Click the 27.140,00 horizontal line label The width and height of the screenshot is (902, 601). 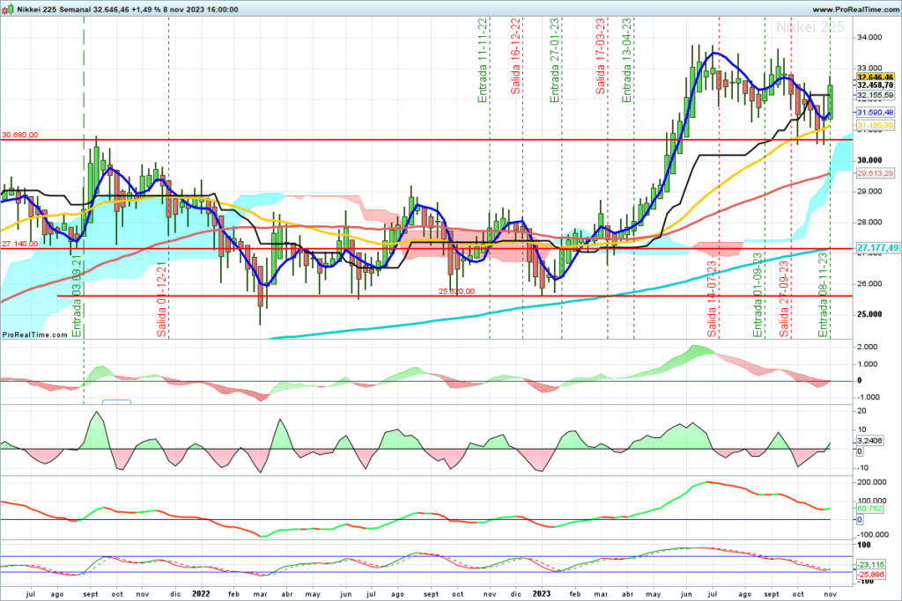pos(20,245)
